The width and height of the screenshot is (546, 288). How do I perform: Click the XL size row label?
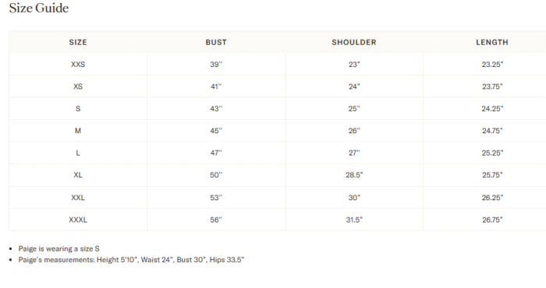point(78,175)
